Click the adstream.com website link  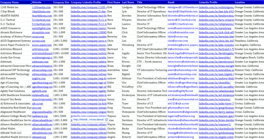(x=40, y=62)
